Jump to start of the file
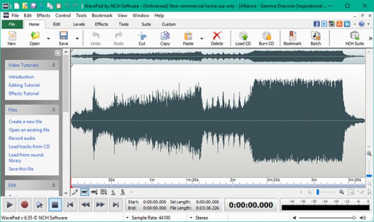This screenshot has width=374, height=222. tap(70, 204)
